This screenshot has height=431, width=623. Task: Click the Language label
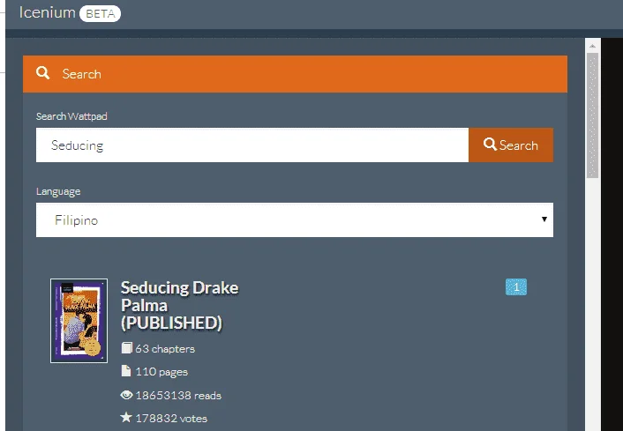pos(58,191)
